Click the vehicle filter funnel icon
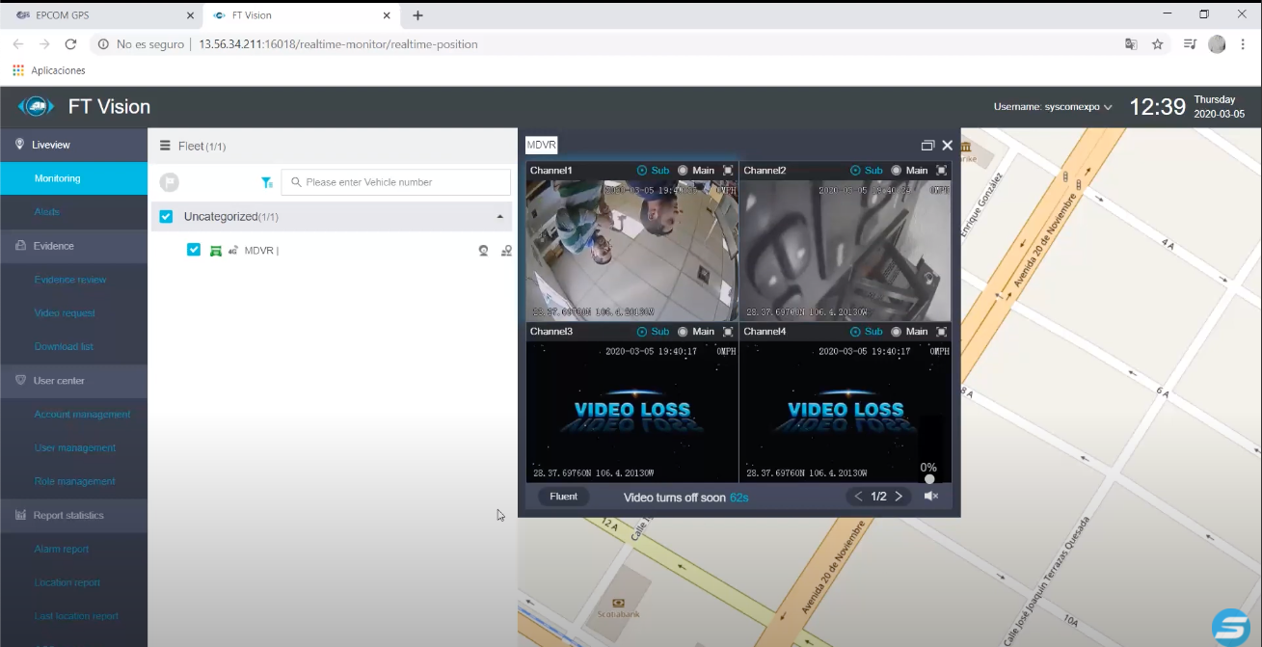 [267, 182]
